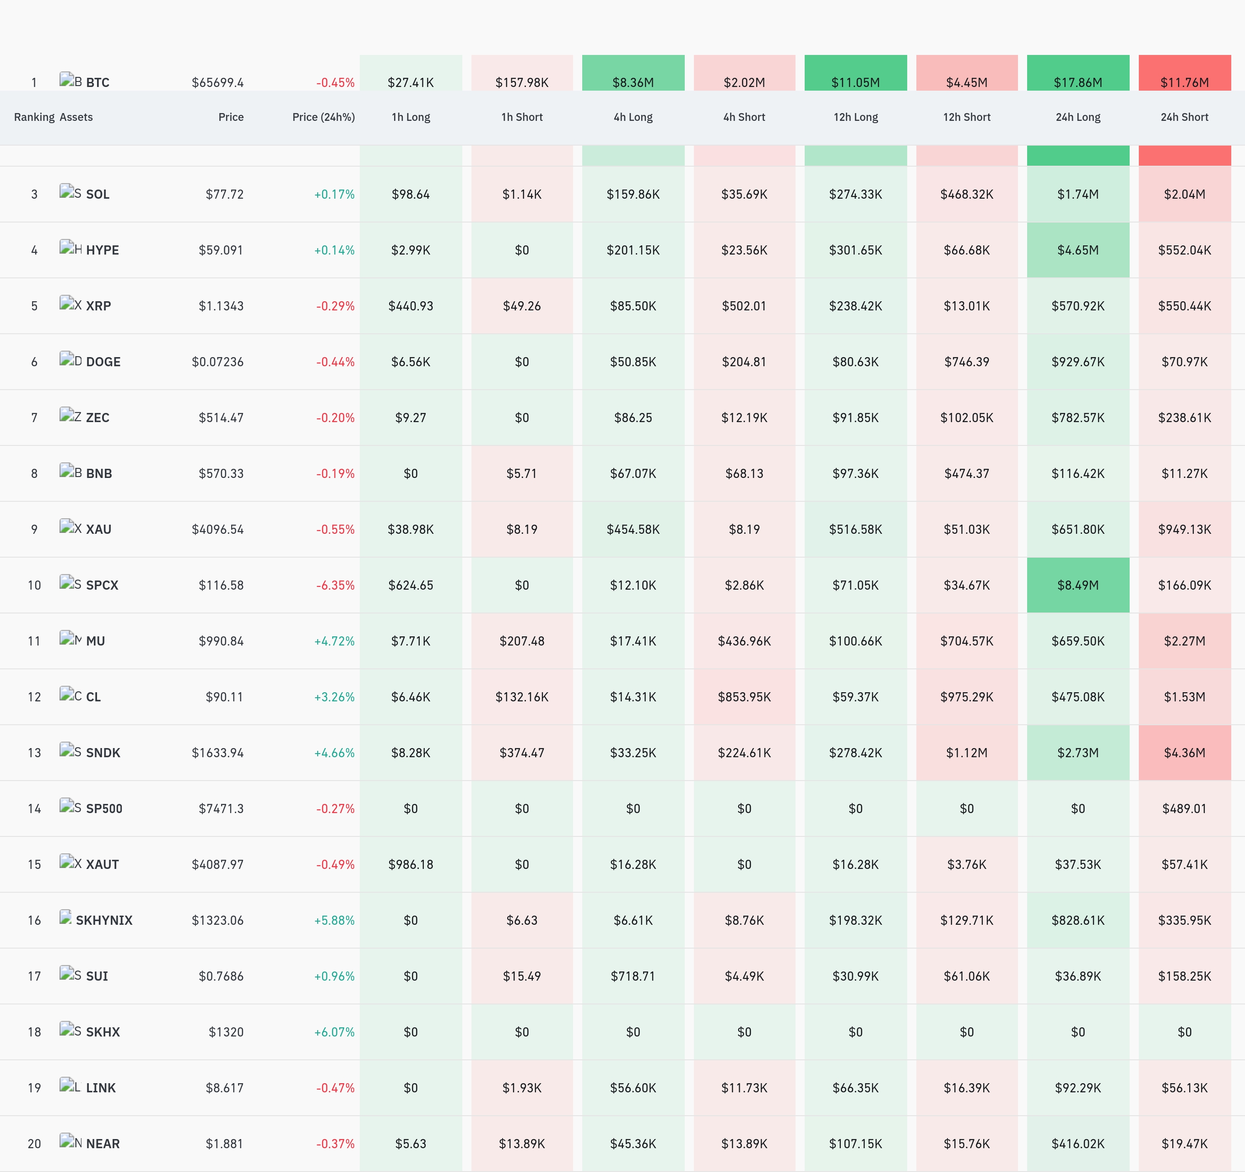Select the XRP coin icon
1245x1172 pixels.
[71, 303]
